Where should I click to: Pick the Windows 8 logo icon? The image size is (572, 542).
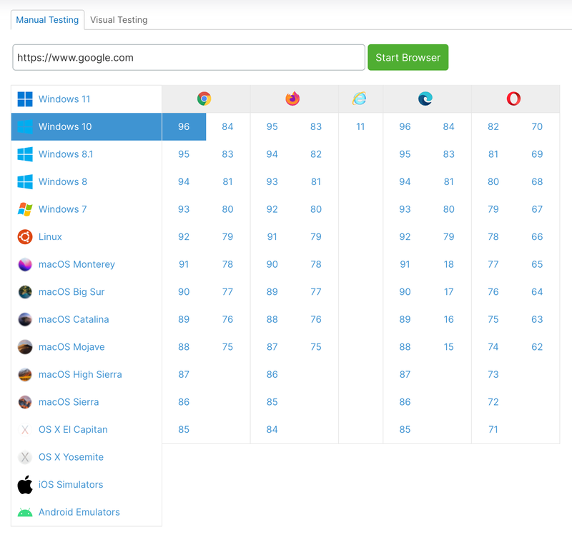(25, 182)
